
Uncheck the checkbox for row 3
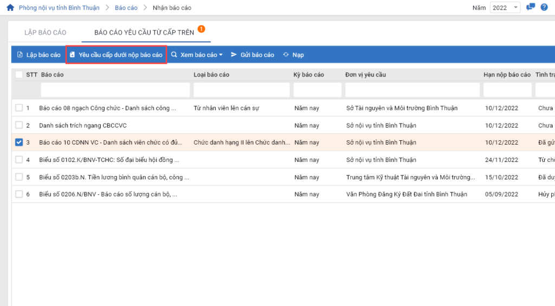19,142
